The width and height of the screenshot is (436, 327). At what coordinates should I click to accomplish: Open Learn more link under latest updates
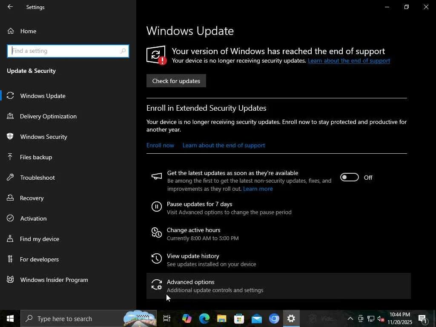pos(258,189)
